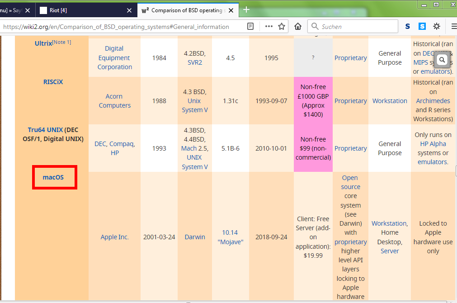Screen dimensions: 457x303
Task: Follow the DEC, Compaq, HP link
Action: 114,148
